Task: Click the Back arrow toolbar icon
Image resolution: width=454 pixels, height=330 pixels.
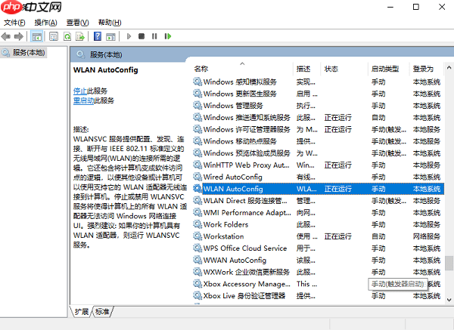Action: [x=6, y=36]
